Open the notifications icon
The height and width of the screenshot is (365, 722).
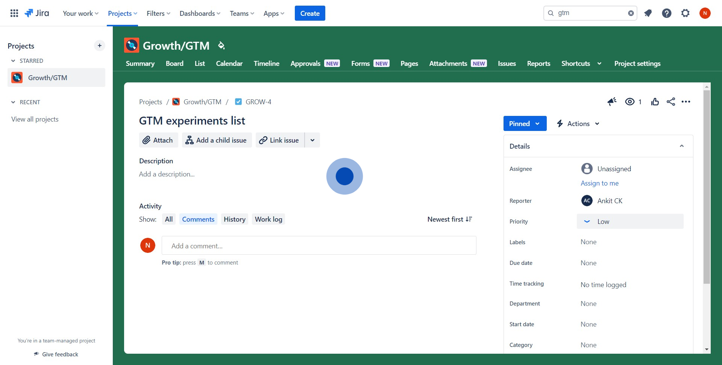[x=648, y=13]
